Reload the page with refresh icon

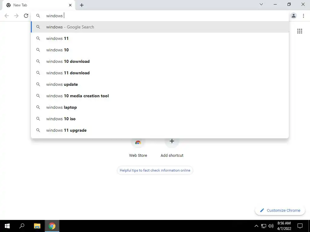pyautogui.click(x=26, y=16)
